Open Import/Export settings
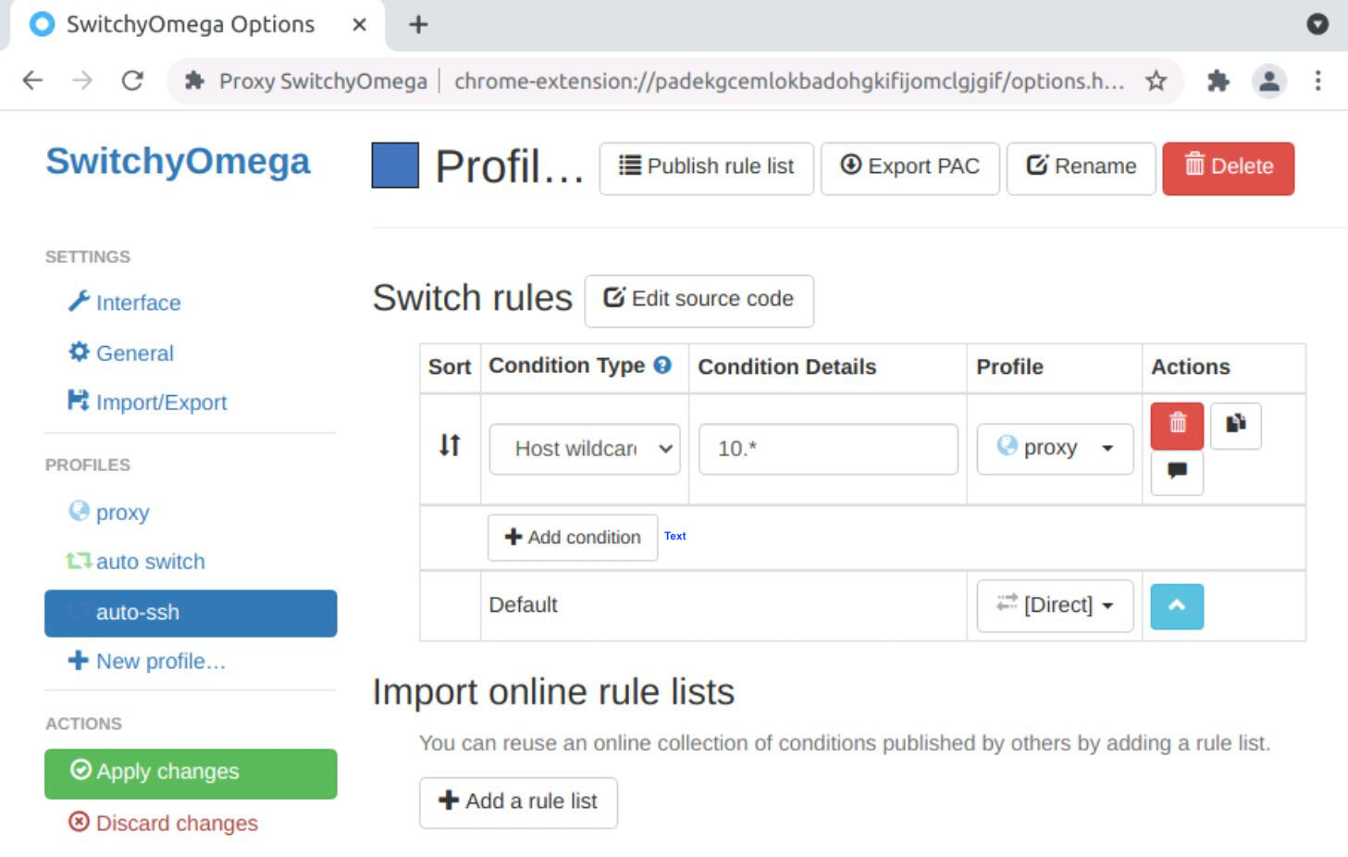 [147, 402]
